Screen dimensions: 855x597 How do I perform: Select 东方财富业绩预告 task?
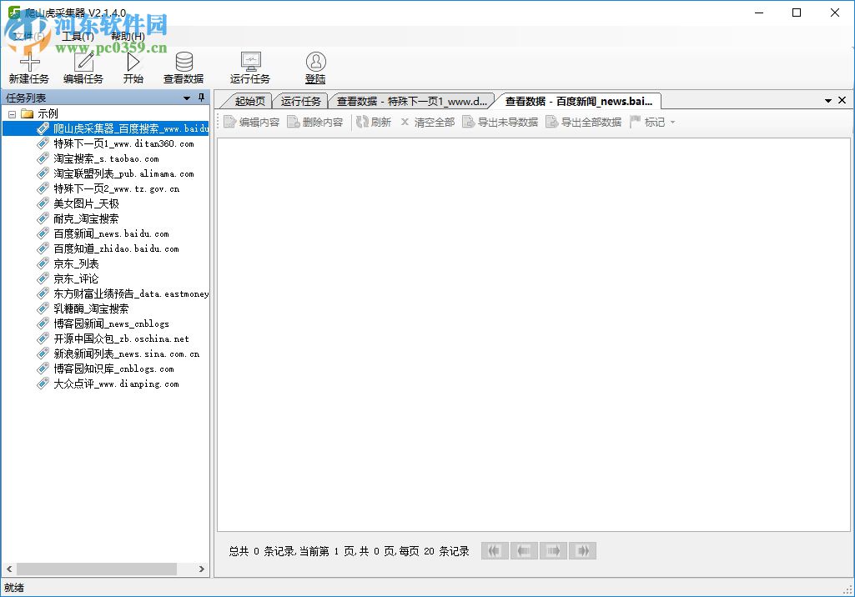pos(131,293)
